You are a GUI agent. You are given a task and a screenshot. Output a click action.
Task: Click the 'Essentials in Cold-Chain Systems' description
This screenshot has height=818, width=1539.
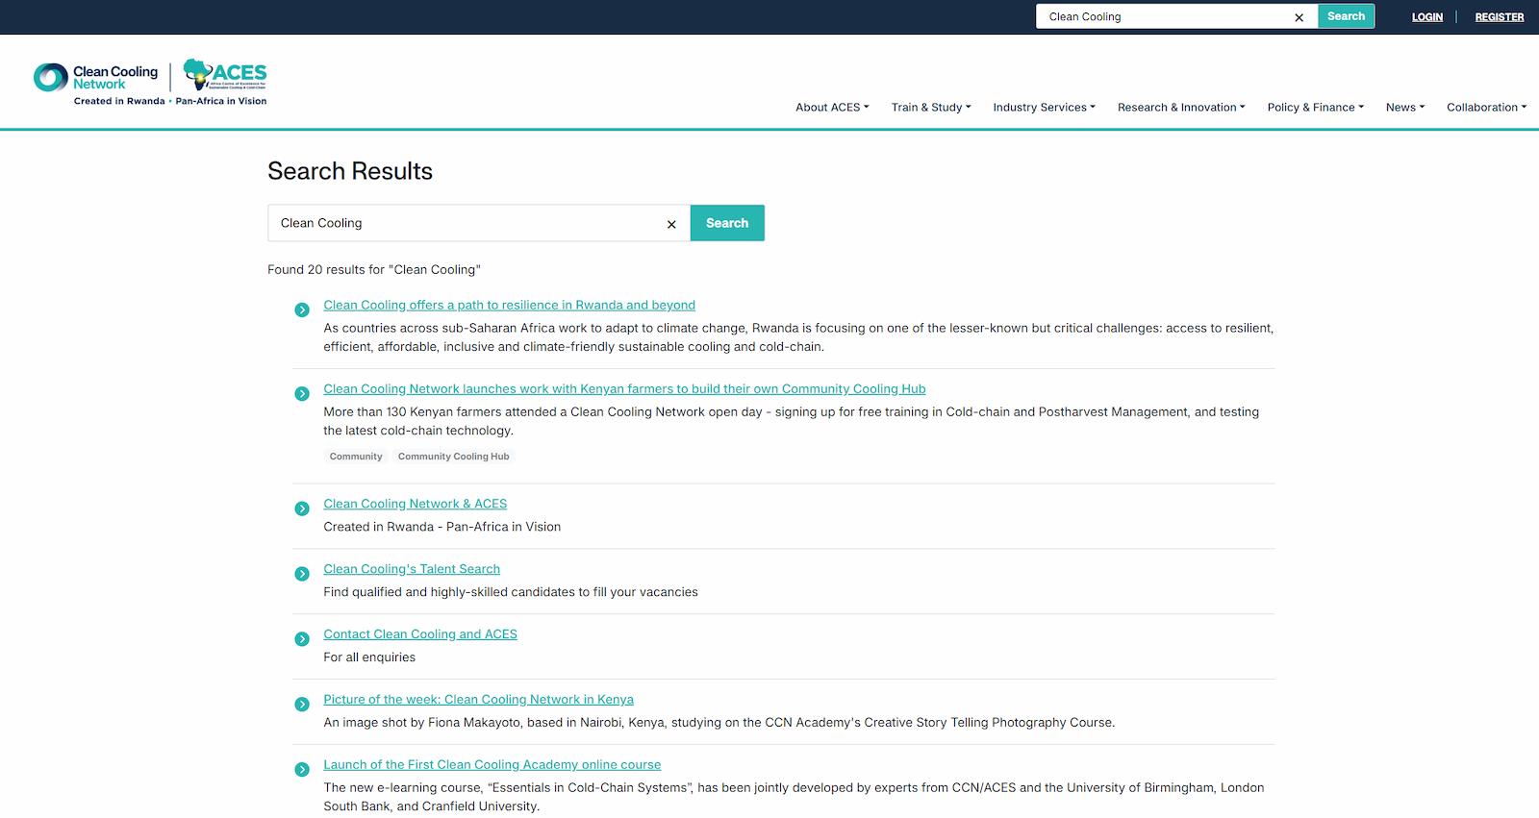click(x=794, y=797)
